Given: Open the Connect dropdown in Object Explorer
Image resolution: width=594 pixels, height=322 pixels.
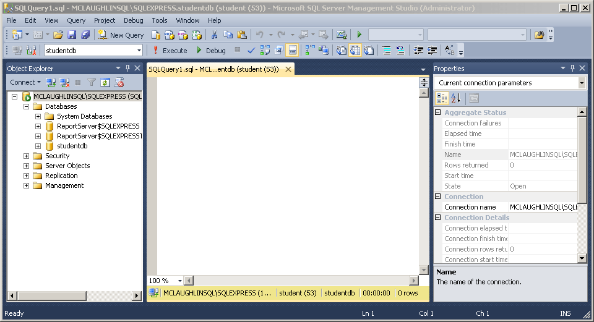Looking at the screenshot, I should (x=25, y=82).
